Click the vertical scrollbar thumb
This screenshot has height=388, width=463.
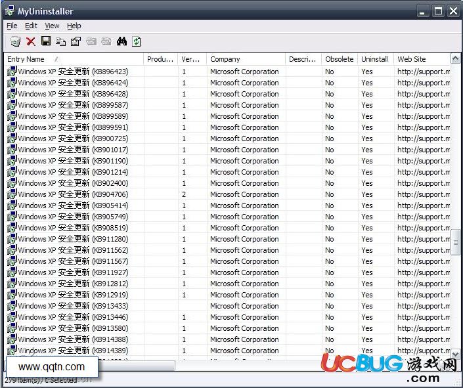(455, 242)
